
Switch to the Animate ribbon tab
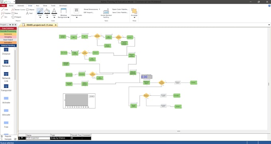[x=21, y=6]
